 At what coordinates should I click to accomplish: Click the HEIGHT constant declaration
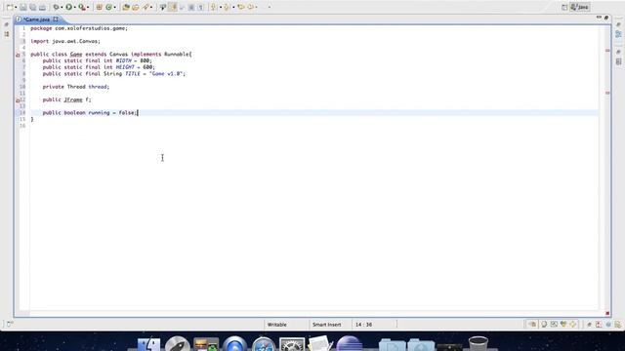pyautogui.click(x=99, y=67)
